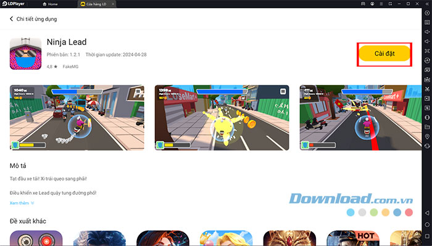432x246 pixels.
Task: Install Ninja Lead with the Cài đặt button
Action: point(384,54)
